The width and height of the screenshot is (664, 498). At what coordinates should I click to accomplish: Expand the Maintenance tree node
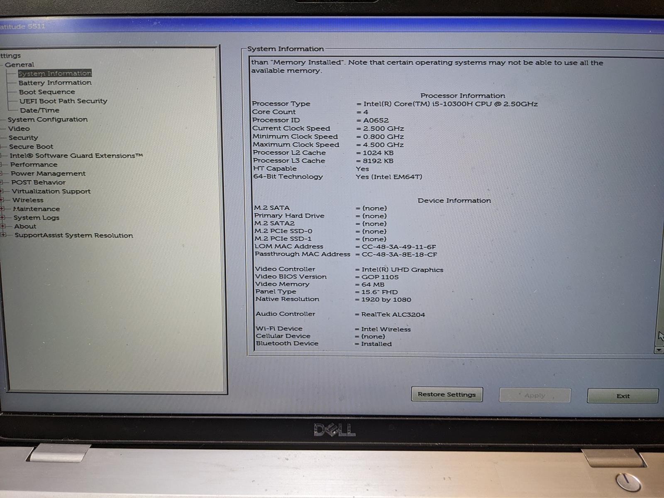coord(2,209)
